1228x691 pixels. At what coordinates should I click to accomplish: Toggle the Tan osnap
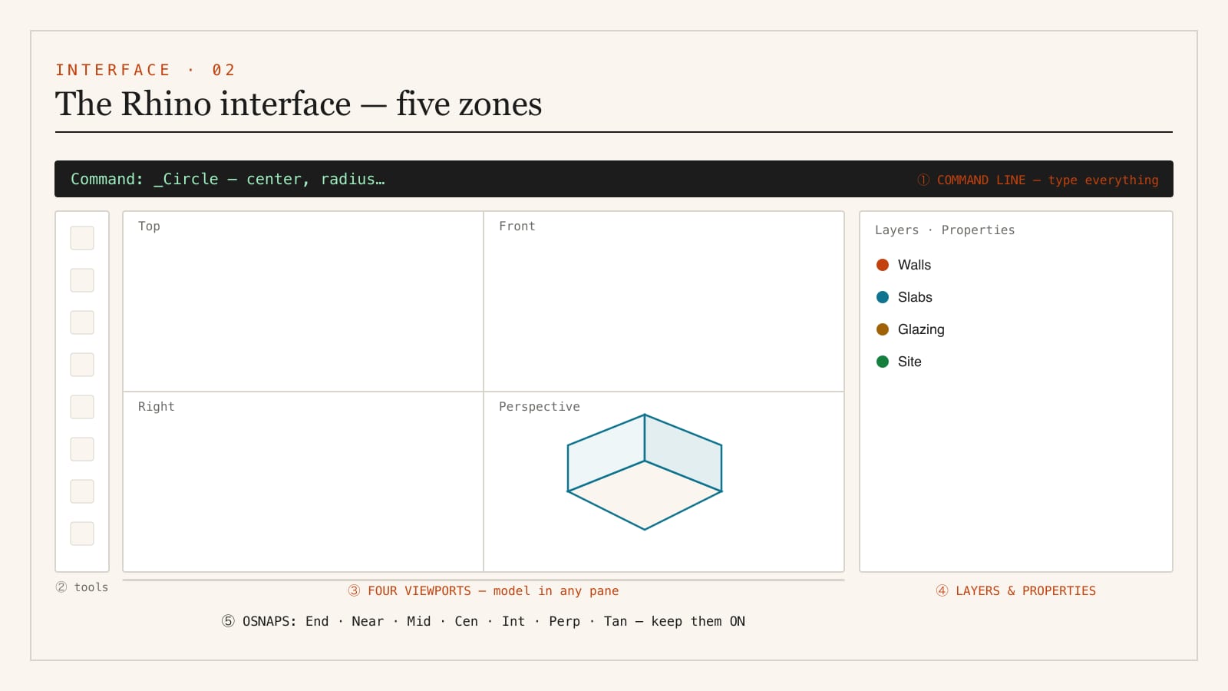(x=615, y=621)
